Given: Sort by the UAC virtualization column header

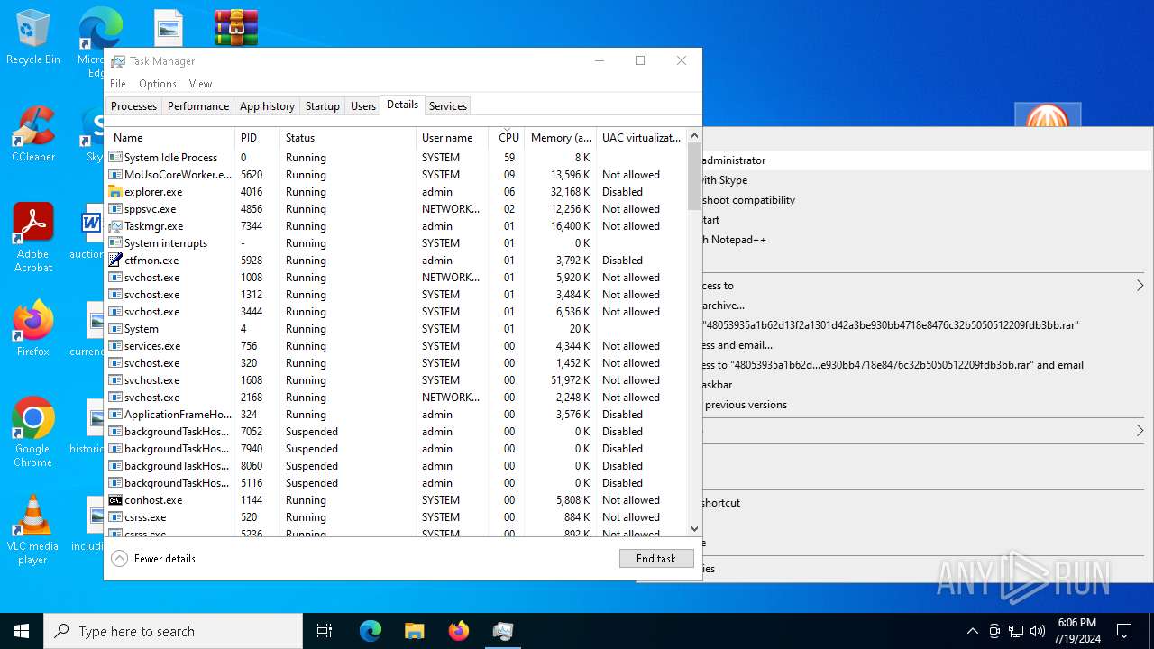Looking at the screenshot, I should pos(641,138).
